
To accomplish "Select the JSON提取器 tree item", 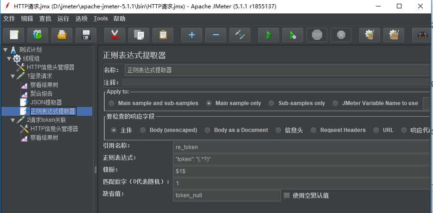I will (46, 103).
